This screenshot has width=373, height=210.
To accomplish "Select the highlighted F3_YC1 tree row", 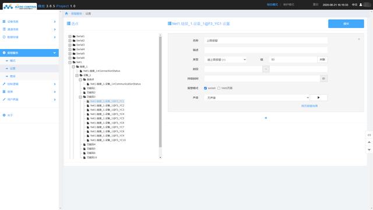I will coord(107,101).
